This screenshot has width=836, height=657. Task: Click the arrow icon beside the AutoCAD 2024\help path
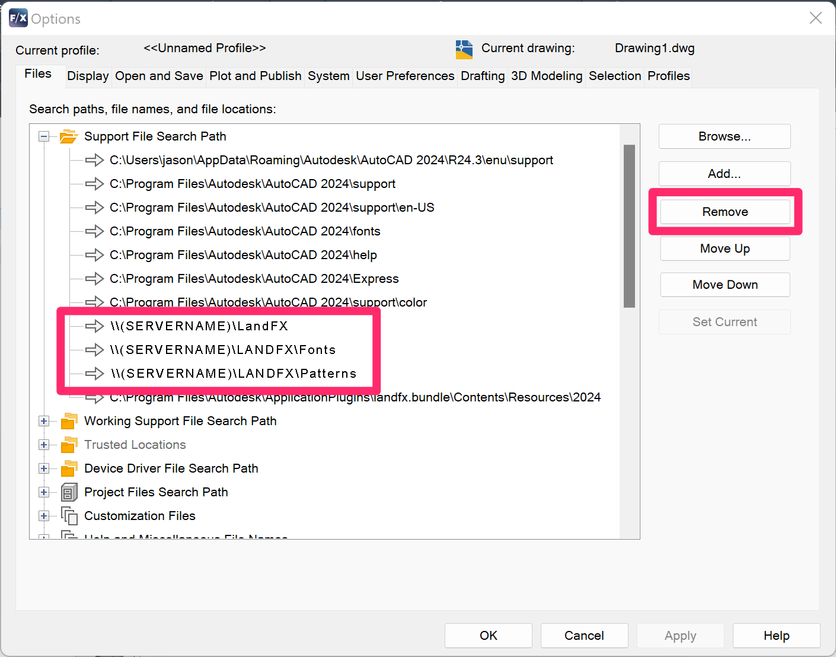coord(94,255)
